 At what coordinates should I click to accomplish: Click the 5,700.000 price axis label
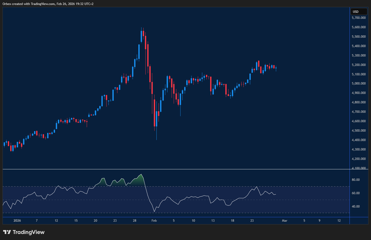click(359, 18)
